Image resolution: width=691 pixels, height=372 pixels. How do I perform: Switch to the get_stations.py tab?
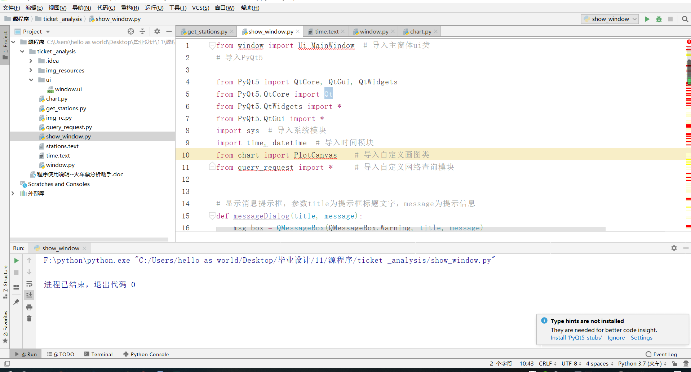click(207, 32)
